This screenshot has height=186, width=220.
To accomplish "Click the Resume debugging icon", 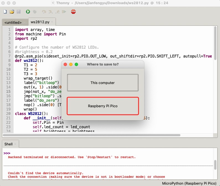I will 64,12.
